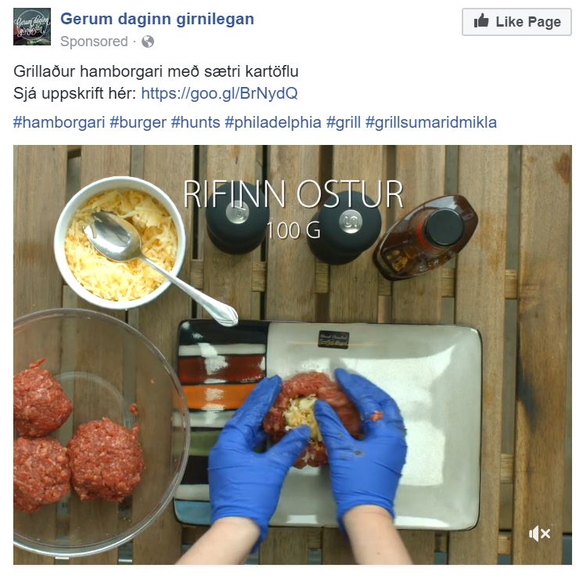Open the #hunts hashtag
Screen dimensions: 583x579
coord(196,122)
